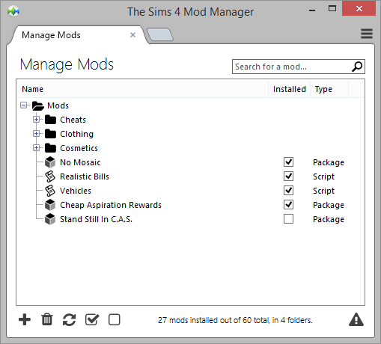Uncheck Cheap Aspiration Rewards installed checkbox

click(288, 205)
